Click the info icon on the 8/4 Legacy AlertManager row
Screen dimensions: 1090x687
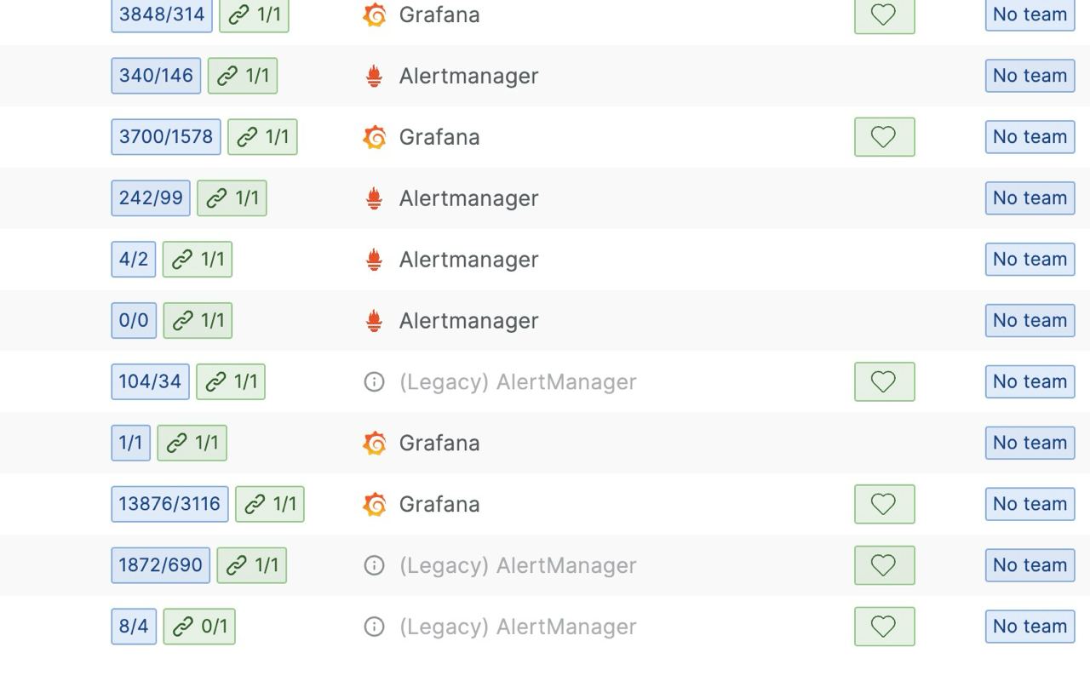[372, 627]
